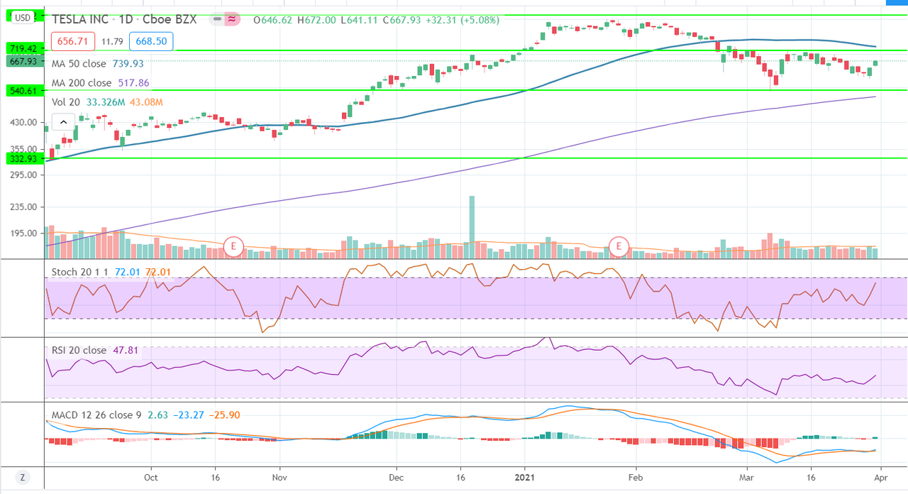Click the Oct date on time axis
Image resolution: width=908 pixels, height=494 pixels.
150,479
